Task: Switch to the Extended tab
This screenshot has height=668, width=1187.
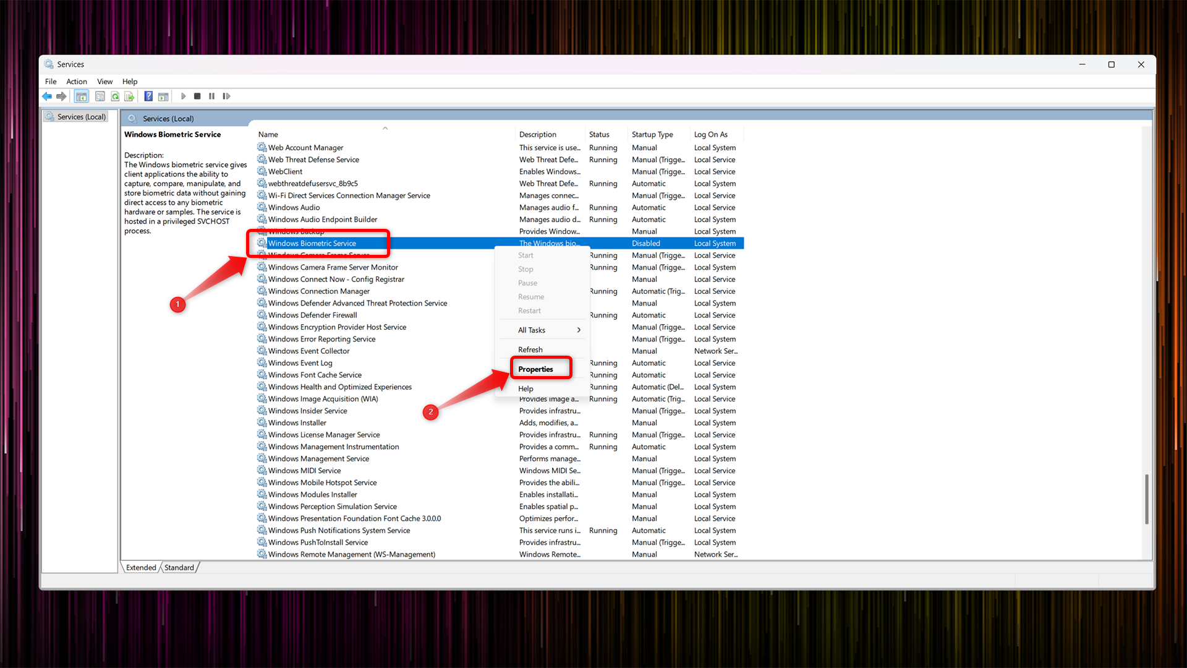Action: 141,567
